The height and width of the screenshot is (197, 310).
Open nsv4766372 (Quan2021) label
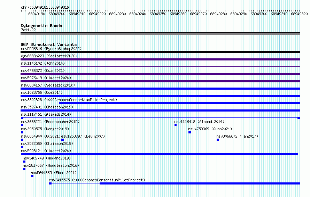coord(43,71)
